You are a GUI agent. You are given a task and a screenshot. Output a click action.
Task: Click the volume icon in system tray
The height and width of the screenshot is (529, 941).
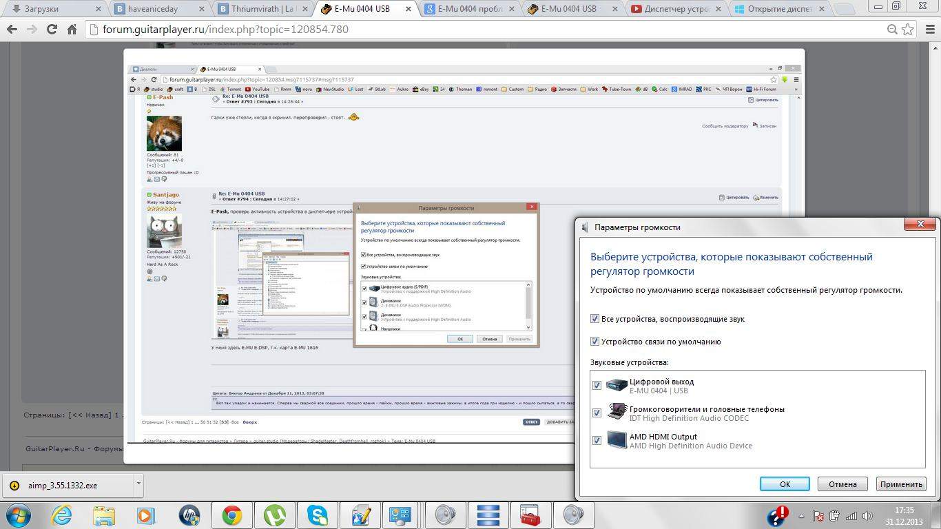tap(868, 516)
